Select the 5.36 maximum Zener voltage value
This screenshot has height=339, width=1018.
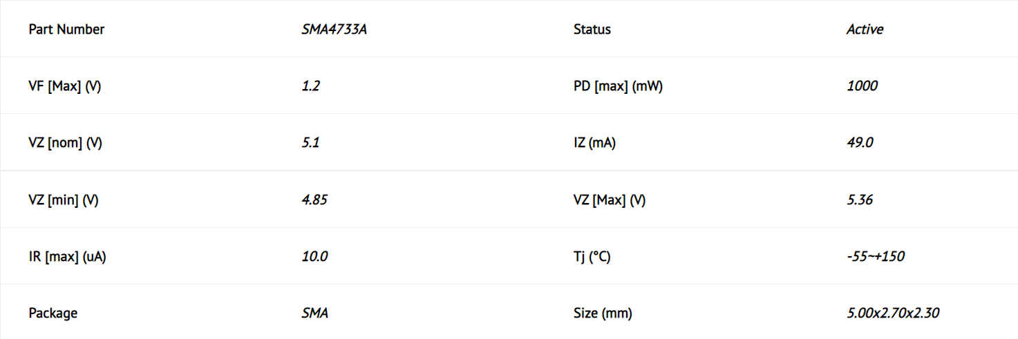coord(860,200)
